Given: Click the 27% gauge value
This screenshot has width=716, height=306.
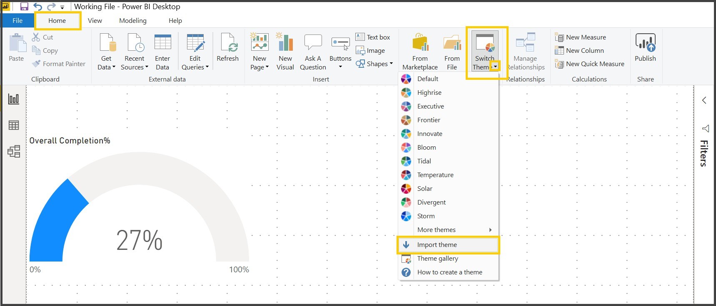Looking at the screenshot, I should click(140, 240).
